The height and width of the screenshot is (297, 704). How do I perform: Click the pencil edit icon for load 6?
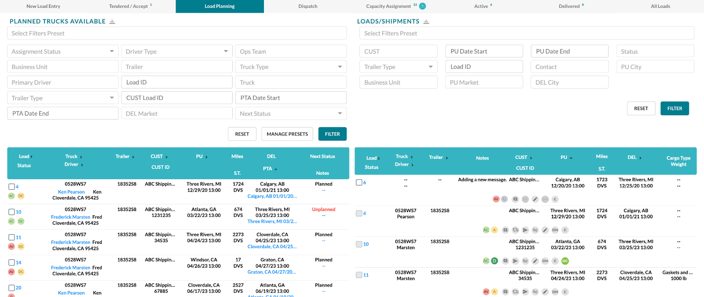pos(535,199)
